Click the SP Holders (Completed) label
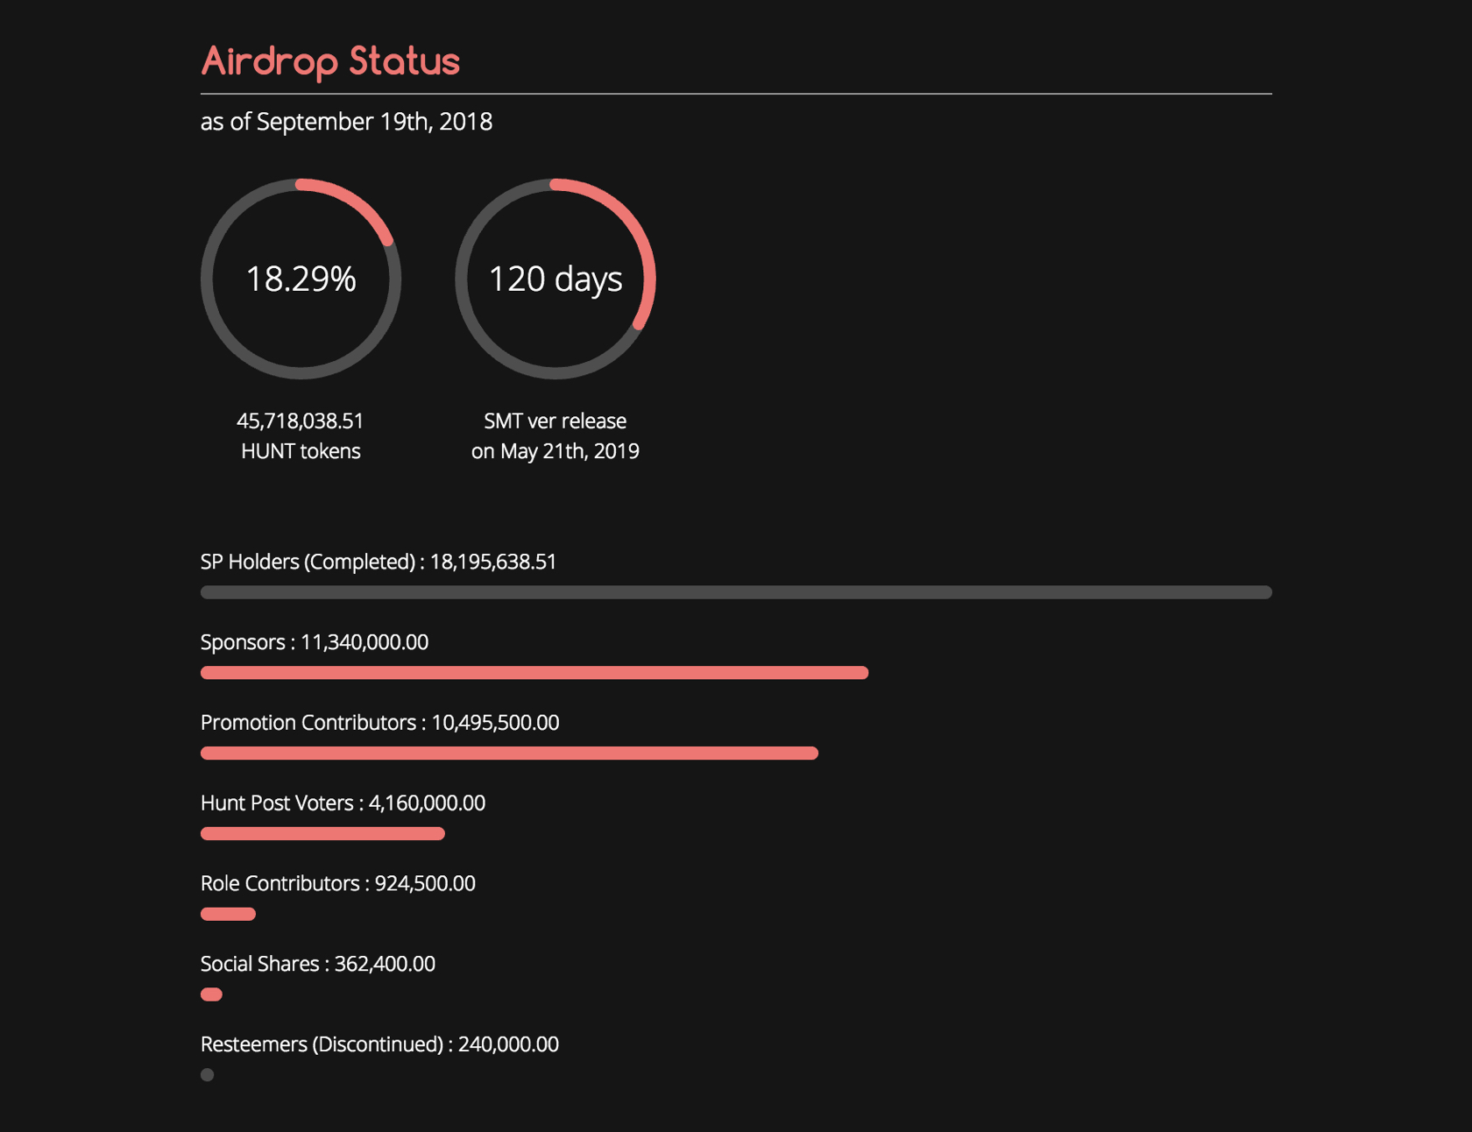The height and width of the screenshot is (1132, 1472). click(378, 562)
